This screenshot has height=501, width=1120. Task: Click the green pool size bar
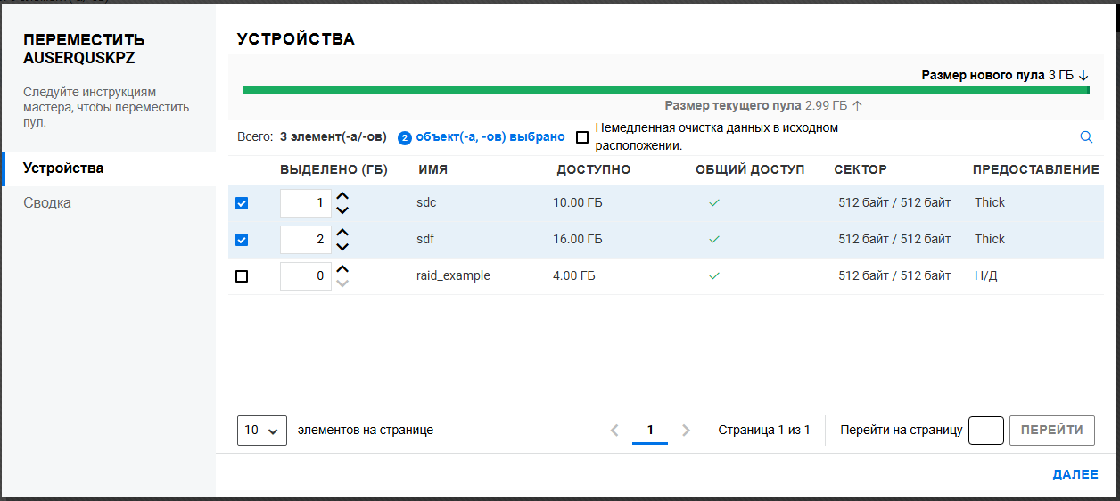point(665,90)
